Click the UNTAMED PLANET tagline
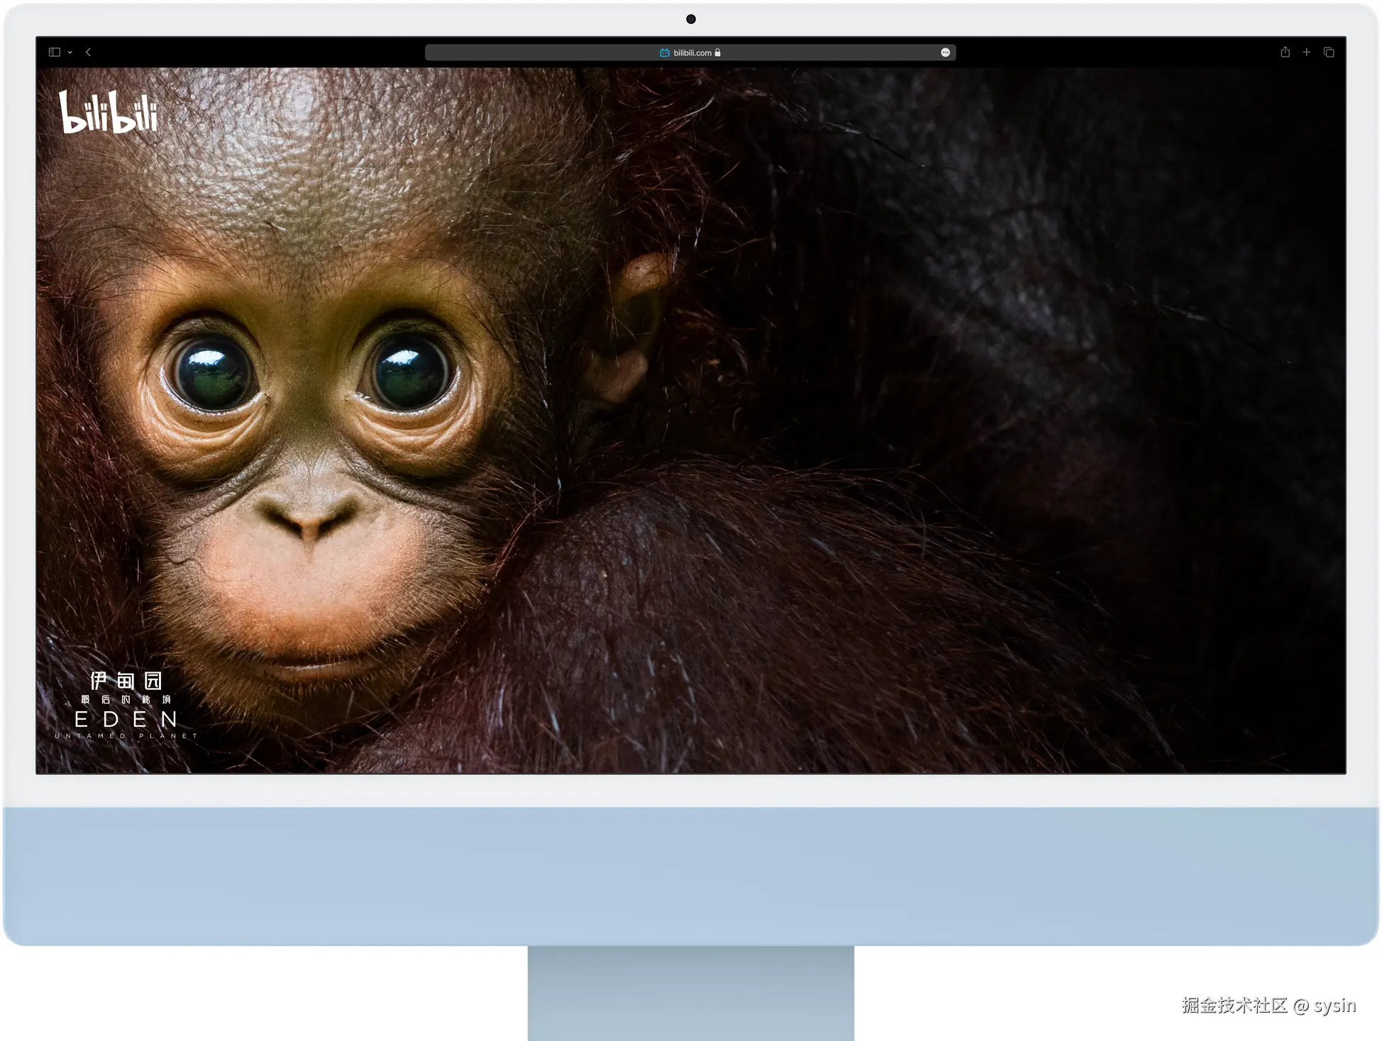The image size is (1382, 1041). (126, 736)
